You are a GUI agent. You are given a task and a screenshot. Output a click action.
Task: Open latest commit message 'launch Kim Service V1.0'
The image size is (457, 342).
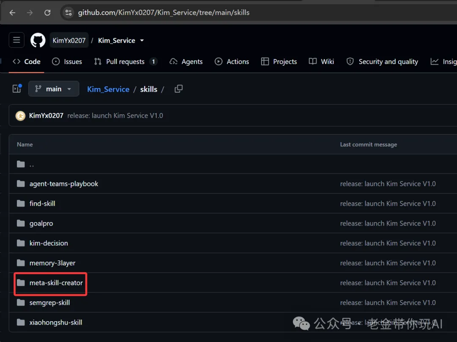click(115, 116)
